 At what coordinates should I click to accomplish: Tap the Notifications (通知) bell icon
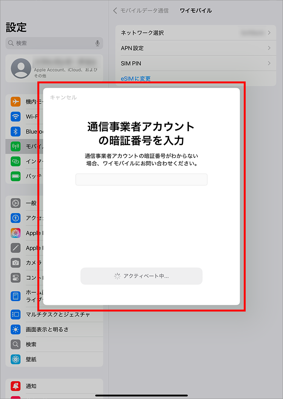pos(15,386)
